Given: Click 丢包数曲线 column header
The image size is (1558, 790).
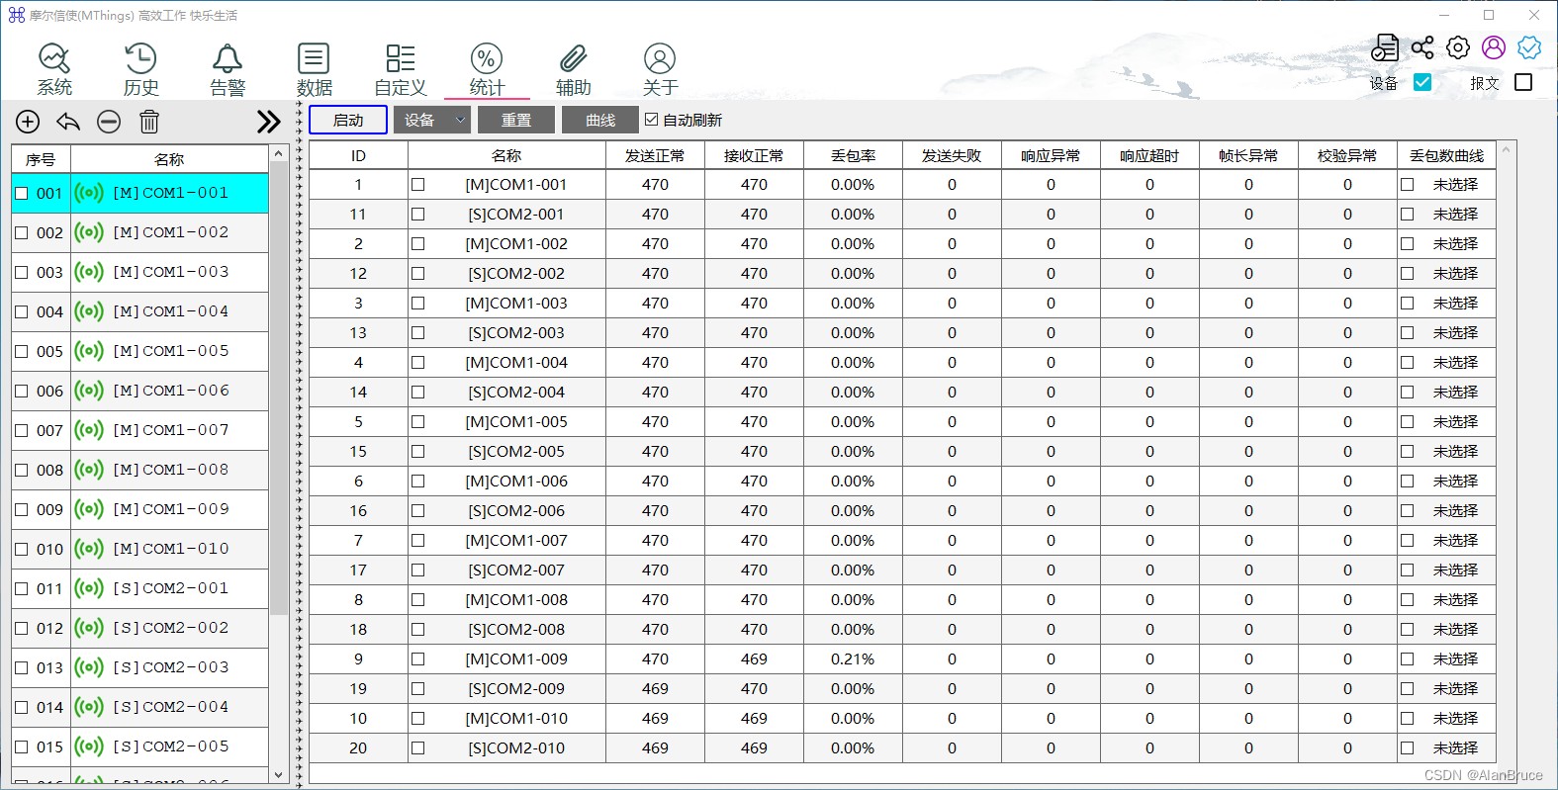Looking at the screenshot, I should pyautogui.click(x=1446, y=155).
